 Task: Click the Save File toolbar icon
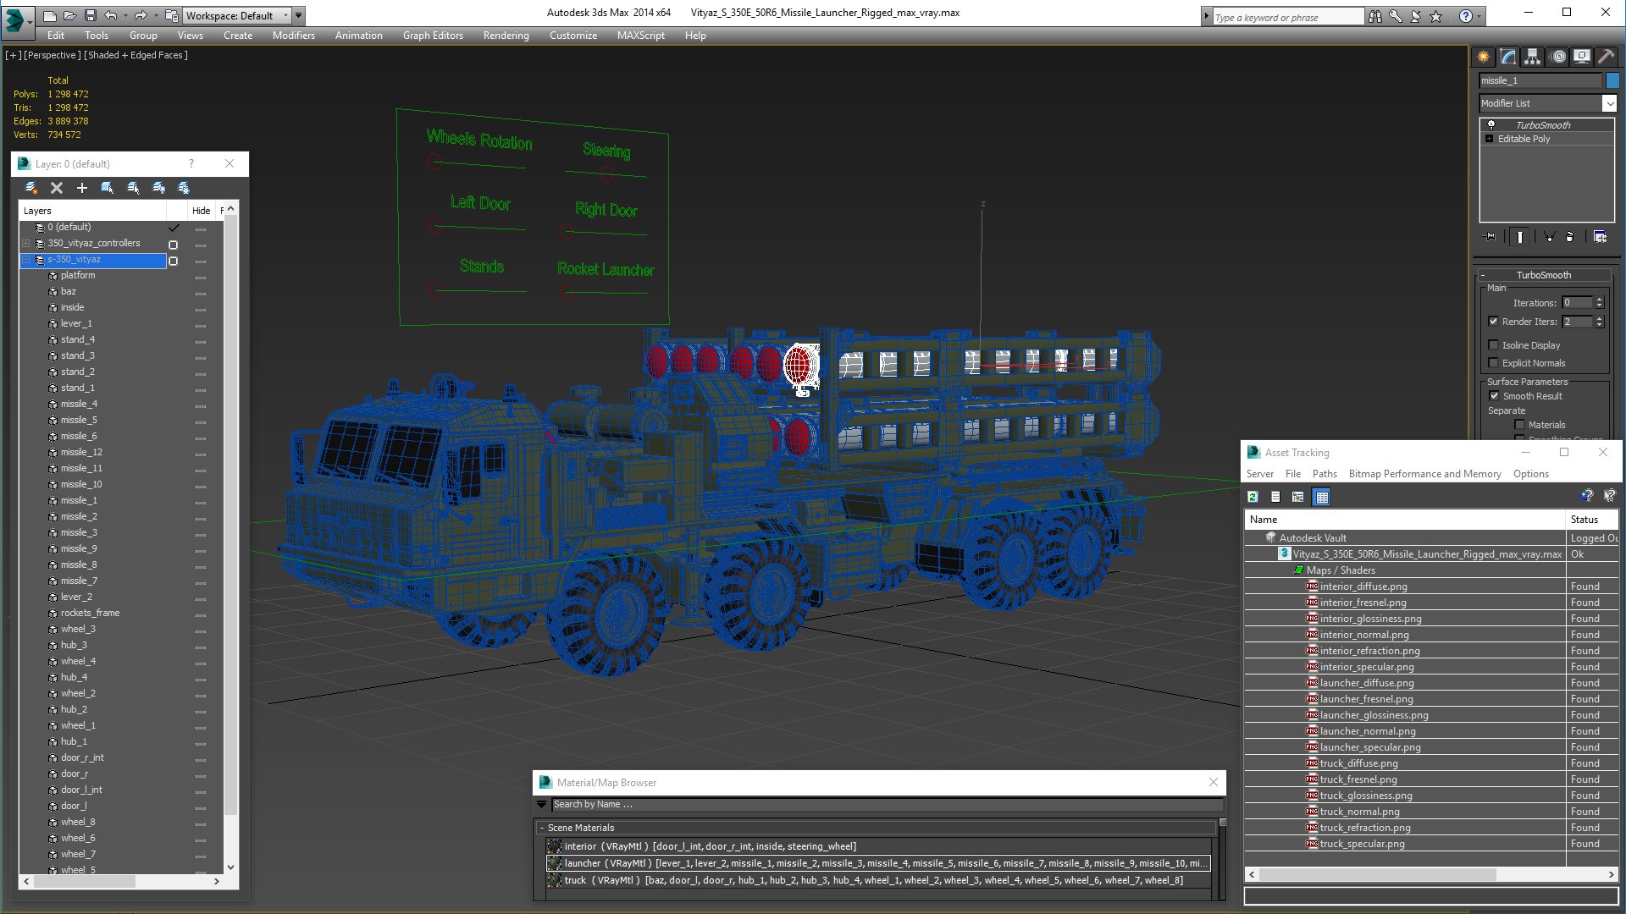(x=91, y=15)
